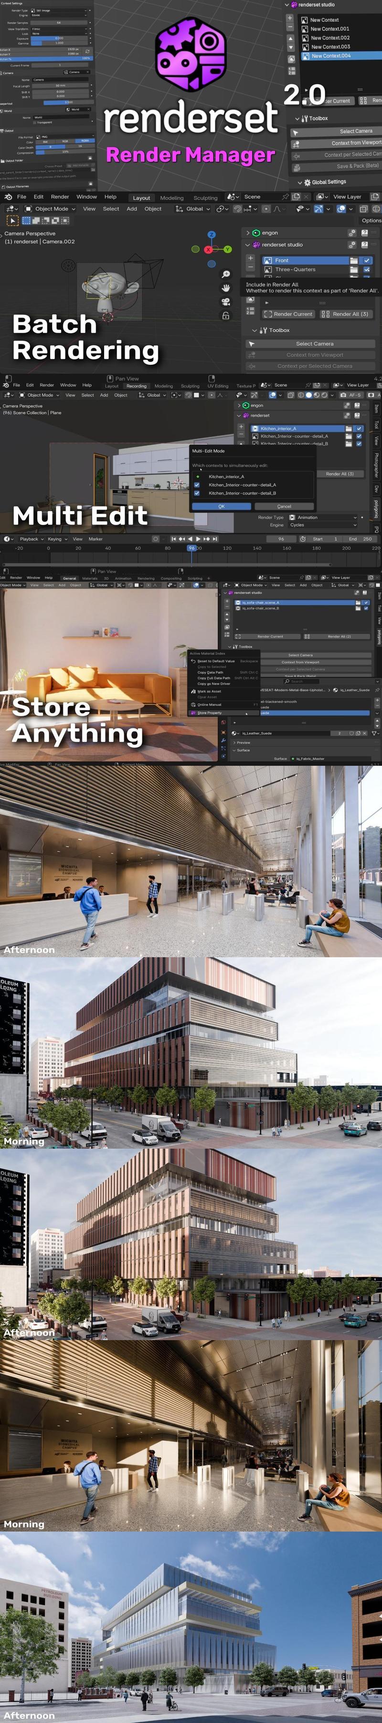
Task: Click the pin icon next to Scene field
Action: click(285, 197)
